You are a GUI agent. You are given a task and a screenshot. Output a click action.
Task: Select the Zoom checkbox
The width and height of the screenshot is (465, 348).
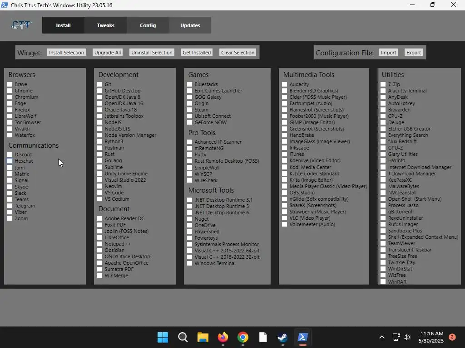[x=10, y=219]
